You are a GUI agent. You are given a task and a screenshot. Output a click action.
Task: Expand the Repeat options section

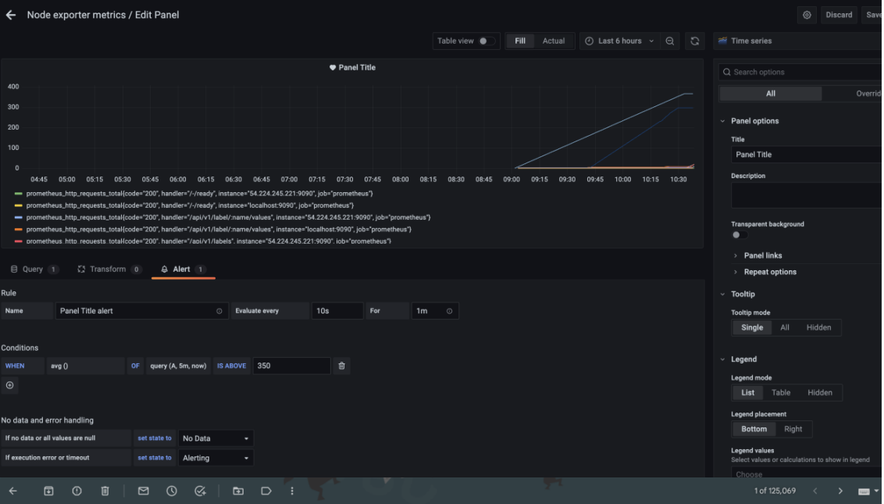(769, 272)
